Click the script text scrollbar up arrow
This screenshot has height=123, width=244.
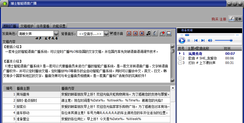(x=172, y=46)
